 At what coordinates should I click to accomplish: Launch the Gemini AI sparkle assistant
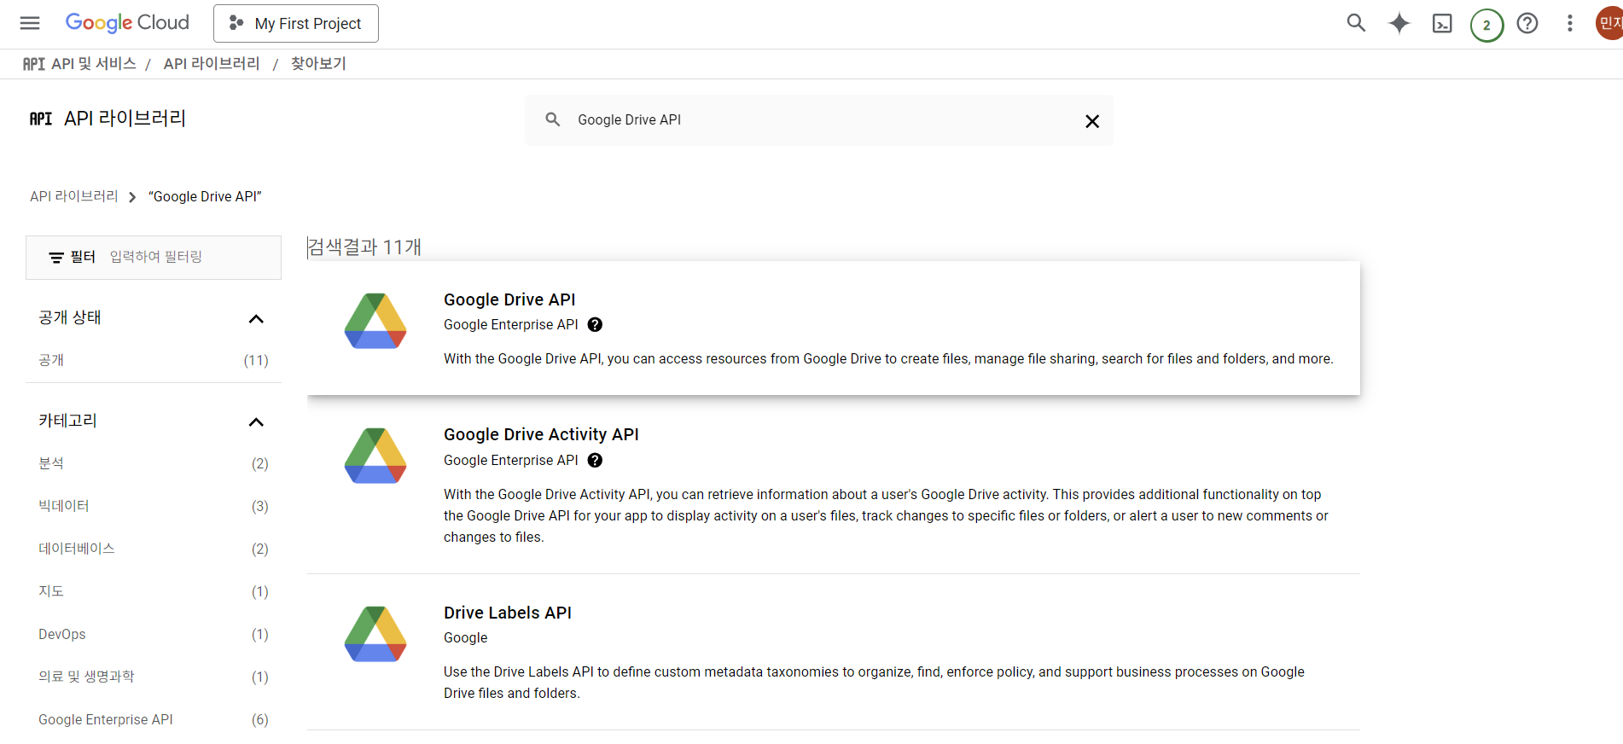tap(1399, 23)
